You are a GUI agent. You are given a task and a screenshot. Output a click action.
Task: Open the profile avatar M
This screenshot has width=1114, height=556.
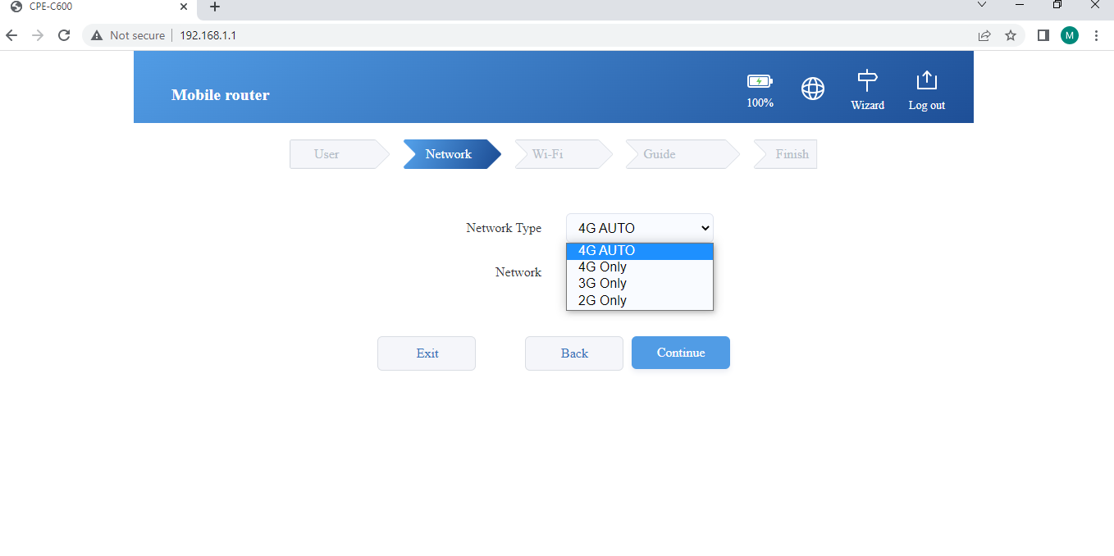point(1070,35)
